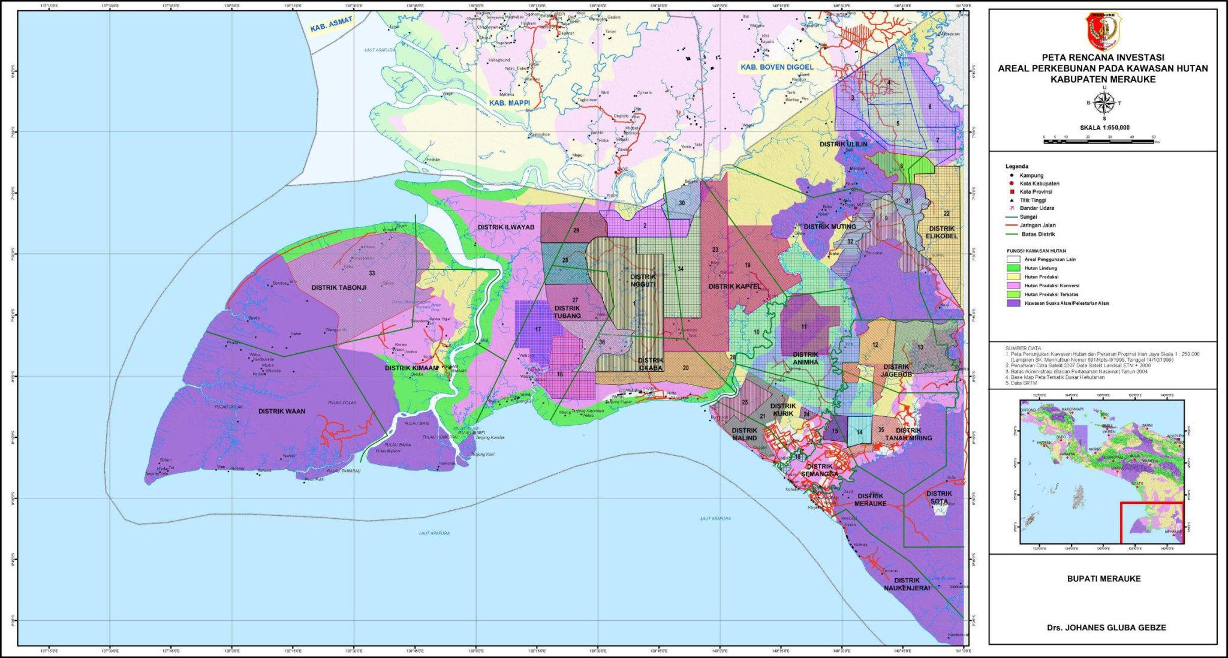The width and height of the screenshot is (1228, 658).
Task: Click the Hutan Produksi yellow swatch
Action: 1013,277
